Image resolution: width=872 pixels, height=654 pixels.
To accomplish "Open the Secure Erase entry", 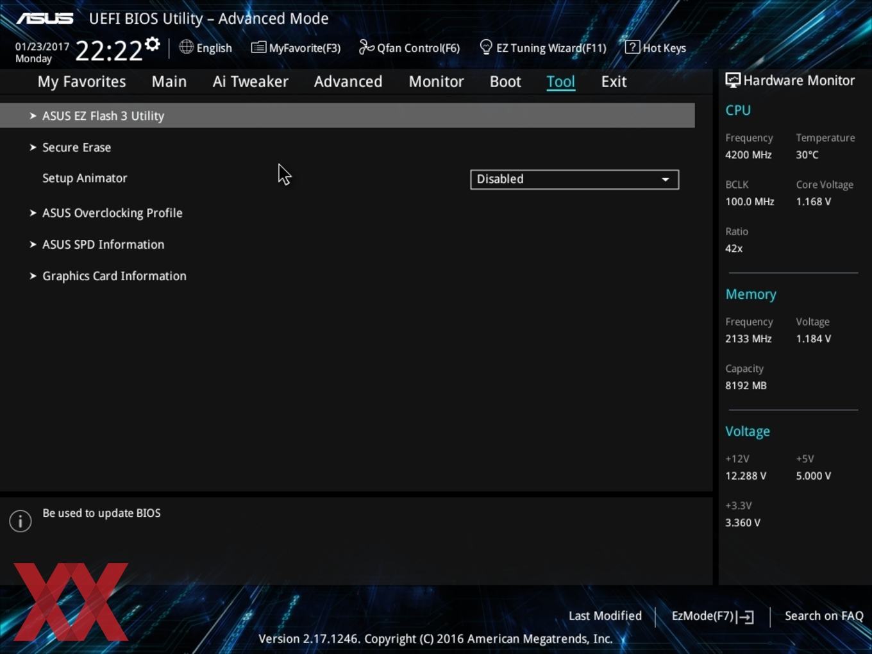I will [x=76, y=147].
